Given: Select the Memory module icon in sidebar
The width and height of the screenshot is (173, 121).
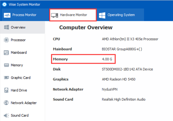Looking at the screenshot, I should pyautogui.click(x=6, y=65).
